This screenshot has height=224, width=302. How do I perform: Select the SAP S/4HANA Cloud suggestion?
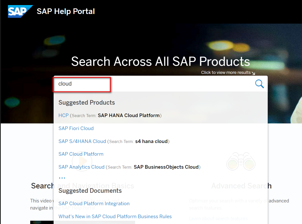click(82, 141)
